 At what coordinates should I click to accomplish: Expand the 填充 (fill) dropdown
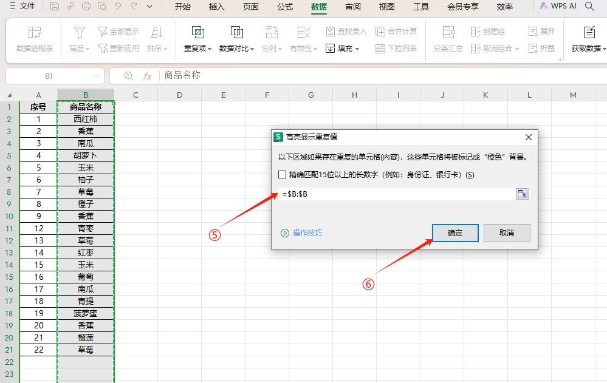[343, 49]
